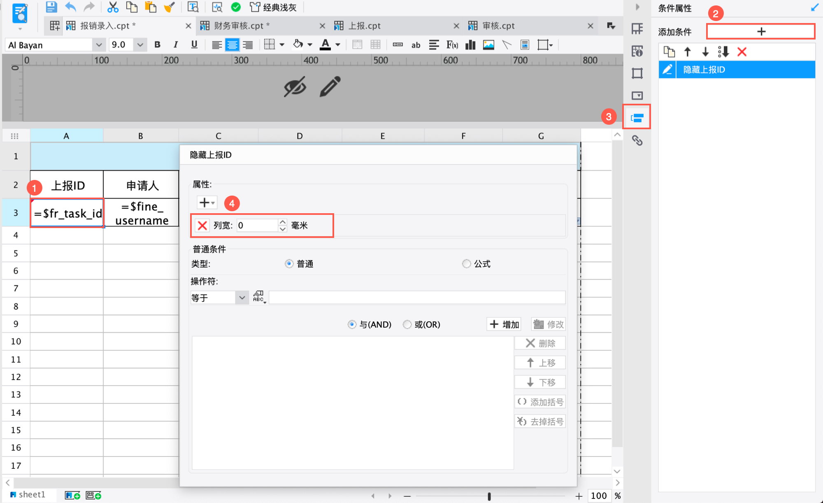Switch to 审核.cpt tab
Image resolution: width=823 pixels, height=503 pixels.
(498, 26)
